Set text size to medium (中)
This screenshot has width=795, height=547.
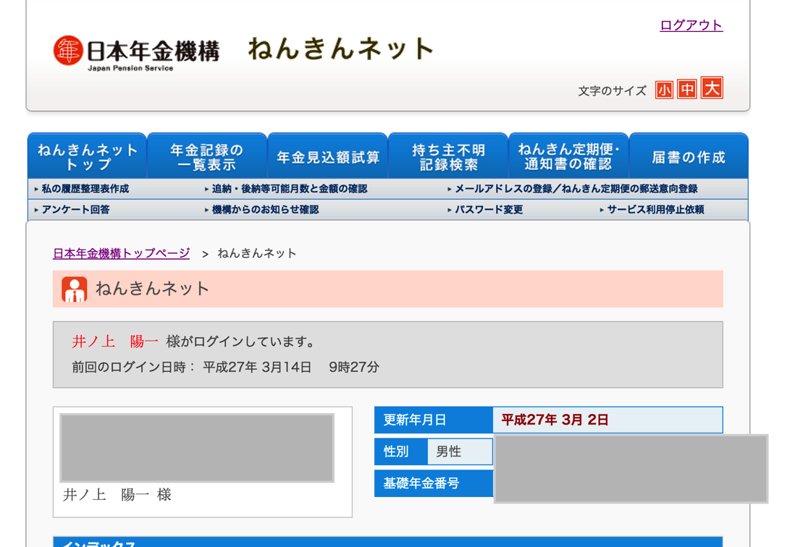(687, 89)
